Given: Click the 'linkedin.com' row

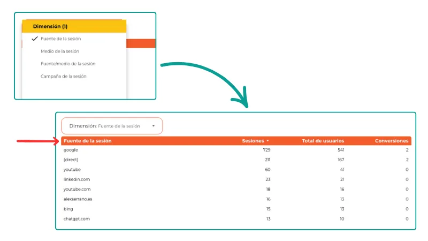Looking at the screenshot, I should point(77,179).
